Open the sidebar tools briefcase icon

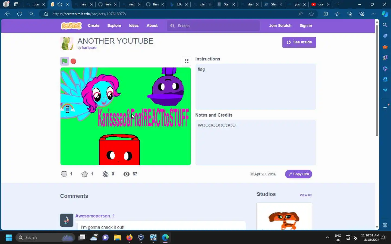click(x=385, y=47)
